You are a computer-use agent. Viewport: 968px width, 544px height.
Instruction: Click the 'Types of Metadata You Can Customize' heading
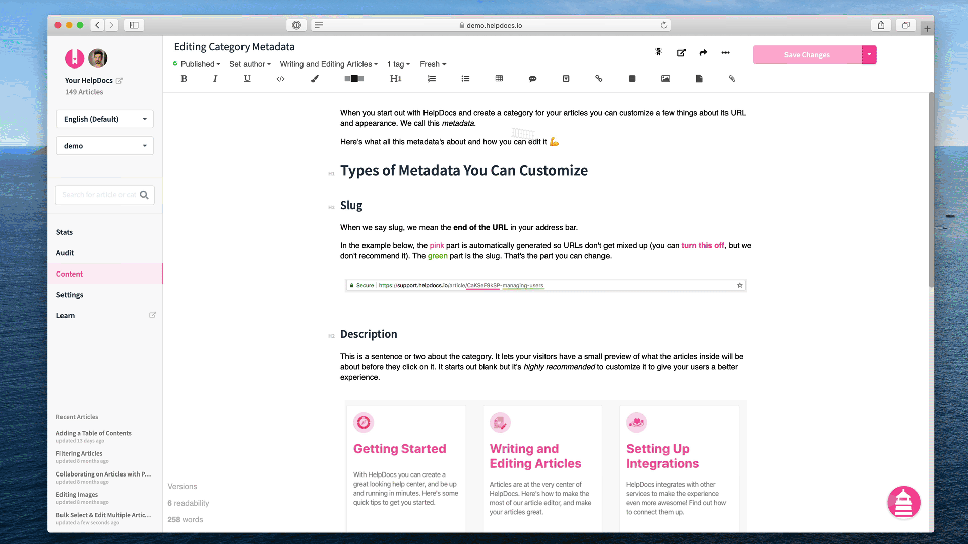coord(464,170)
